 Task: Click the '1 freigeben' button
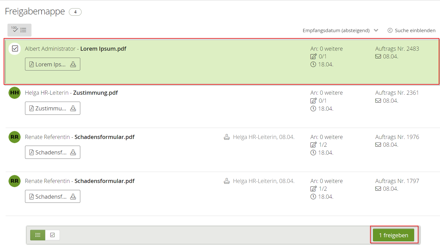tap(393, 235)
